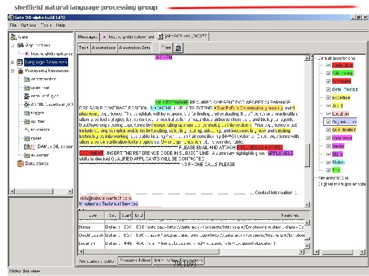Expand the Applications tree node

pyautogui.click(x=12, y=45)
